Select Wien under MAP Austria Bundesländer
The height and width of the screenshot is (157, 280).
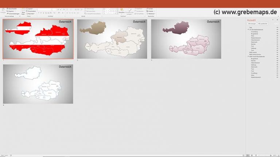pos(253,75)
